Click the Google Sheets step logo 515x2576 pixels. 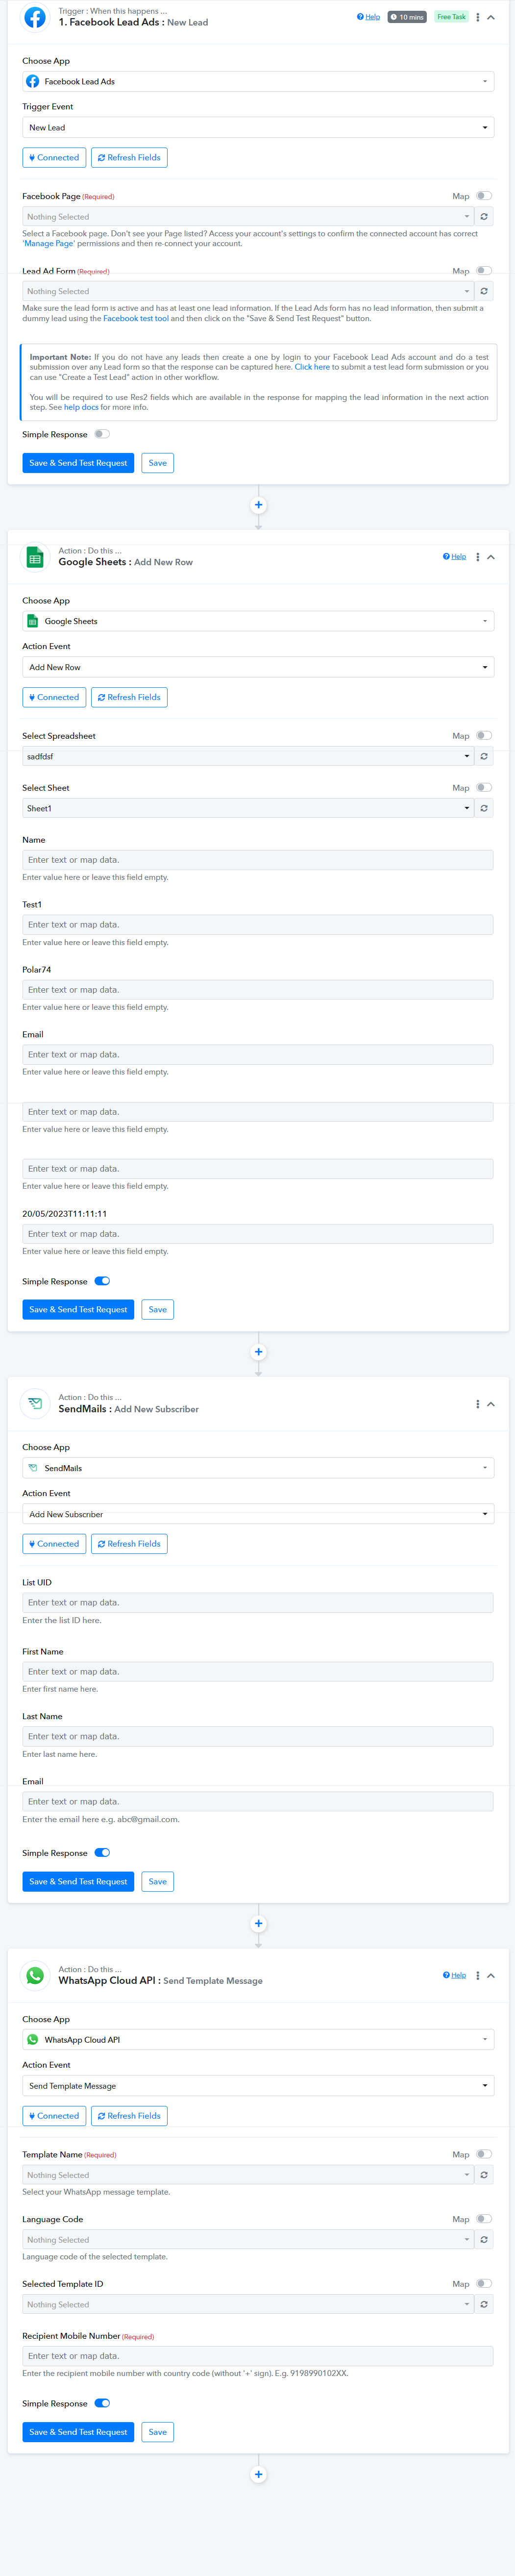coord(35,557)
